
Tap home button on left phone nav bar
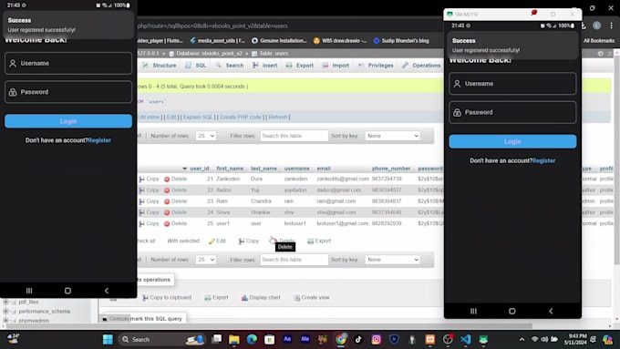(x=67, y=291)
